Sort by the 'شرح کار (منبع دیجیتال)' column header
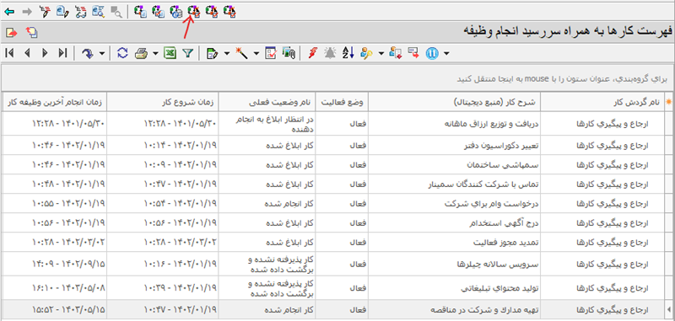The width and height of the screenshot is (675, 321). tap(454, 103)
